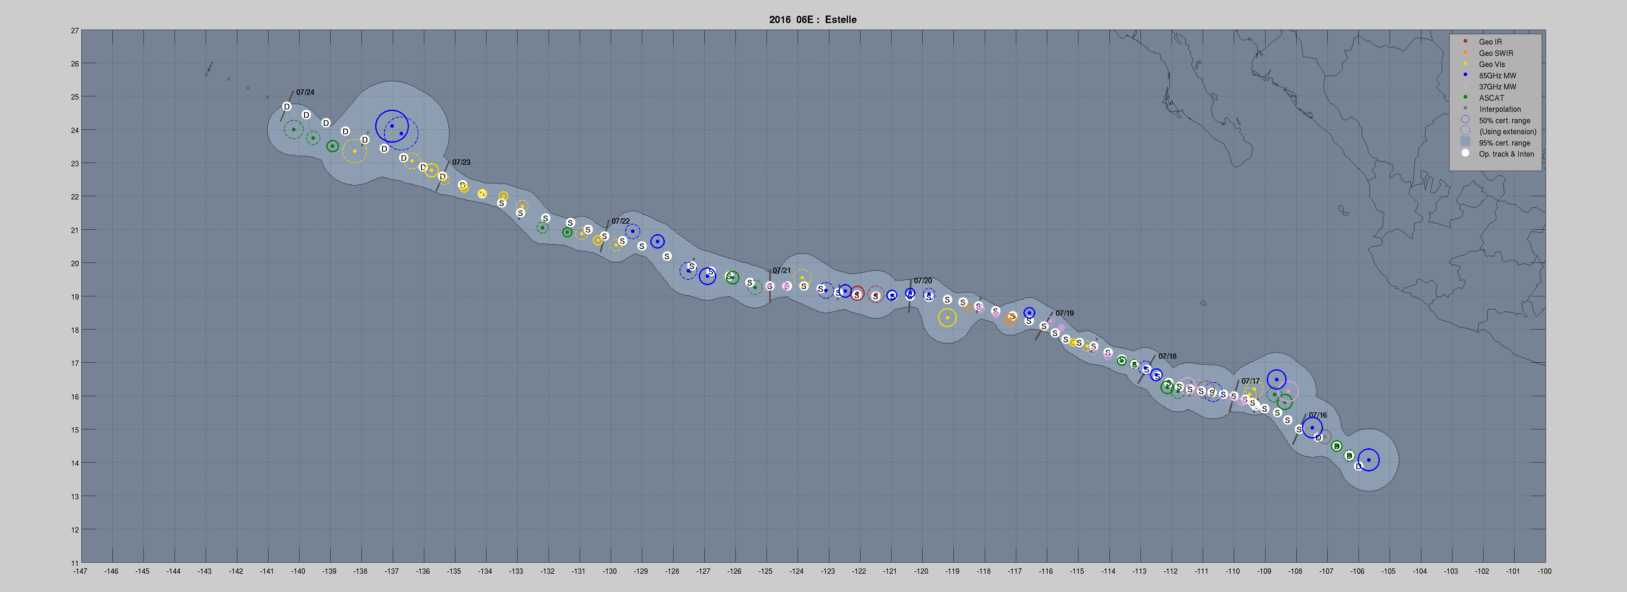Select the 07/19 date marker label

pos(1064,313)
